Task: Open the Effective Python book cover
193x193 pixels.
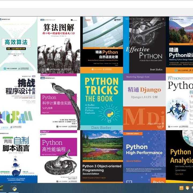Action: 144,45
